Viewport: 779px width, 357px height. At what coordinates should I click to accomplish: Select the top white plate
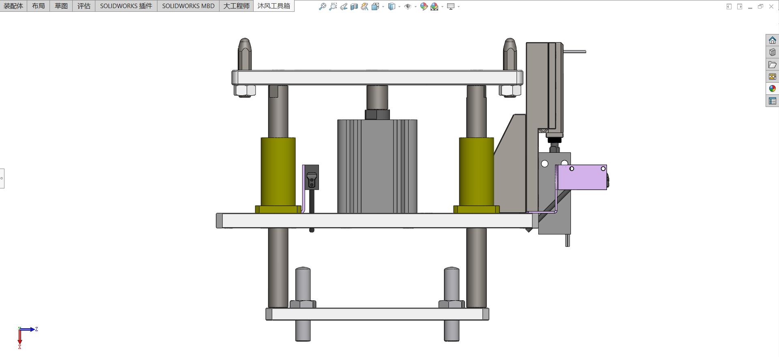coord(377,77)
